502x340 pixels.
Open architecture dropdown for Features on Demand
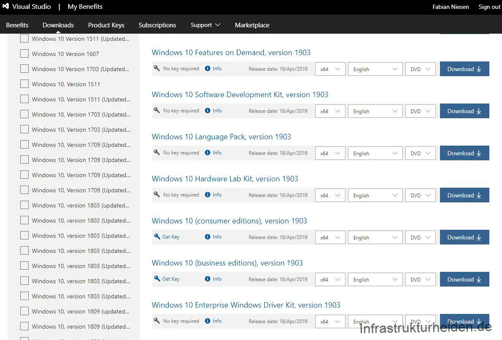pos(330,69)
